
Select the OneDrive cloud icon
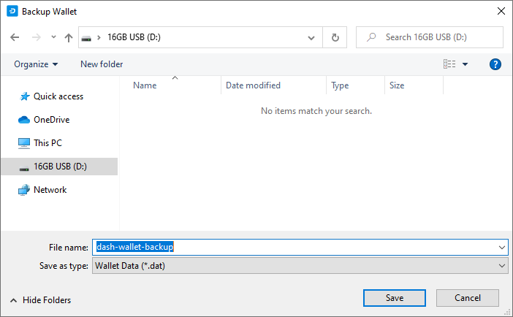pyautogui.click(x=24, y=120)
